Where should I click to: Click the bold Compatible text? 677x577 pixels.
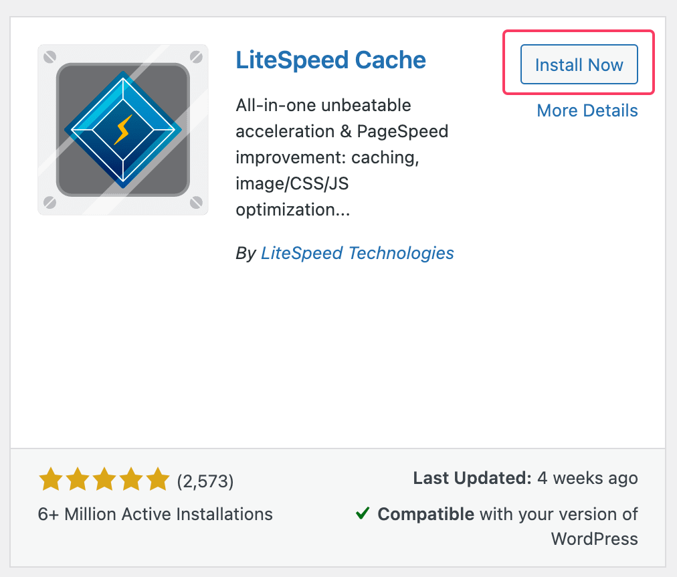point(425,514)
